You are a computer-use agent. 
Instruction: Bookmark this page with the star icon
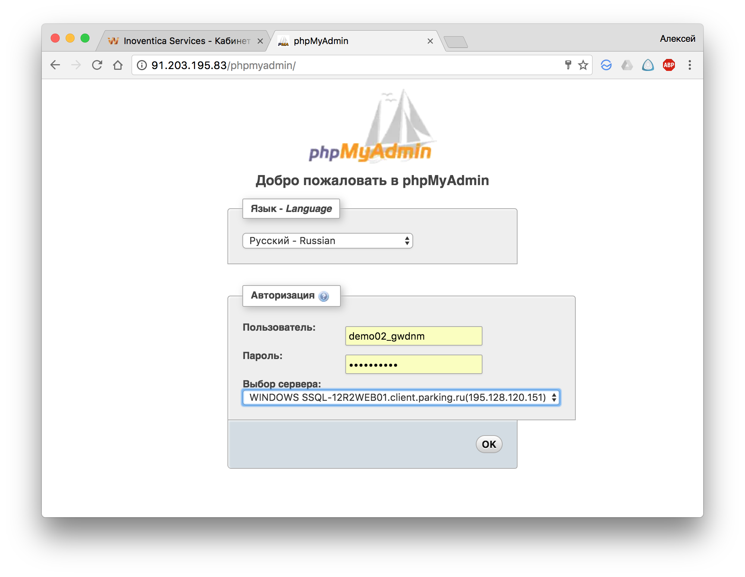pos(583,65)
